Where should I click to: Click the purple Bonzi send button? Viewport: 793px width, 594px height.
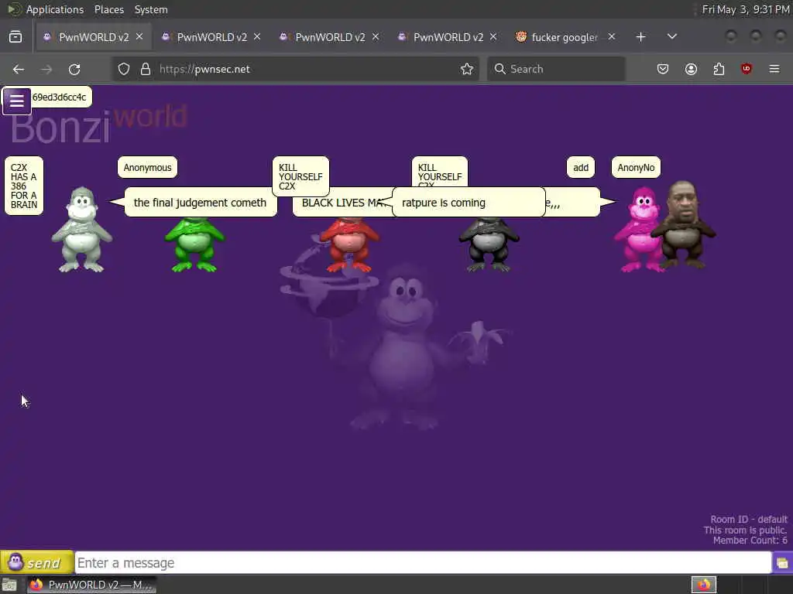click(36, 562)
